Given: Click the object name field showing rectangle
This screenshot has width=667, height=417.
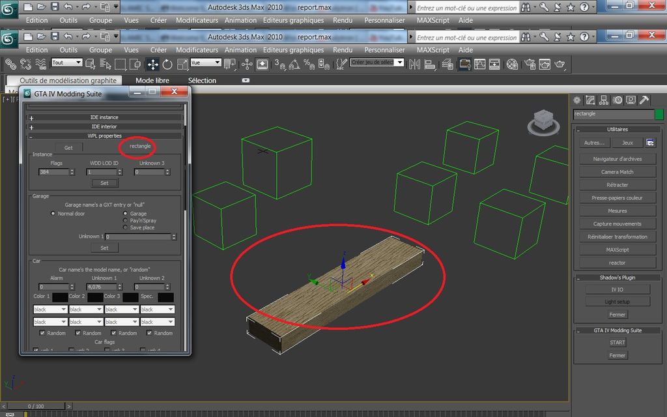Looking at the screenshot, I should pyautogui.click(x=613, y=114).
